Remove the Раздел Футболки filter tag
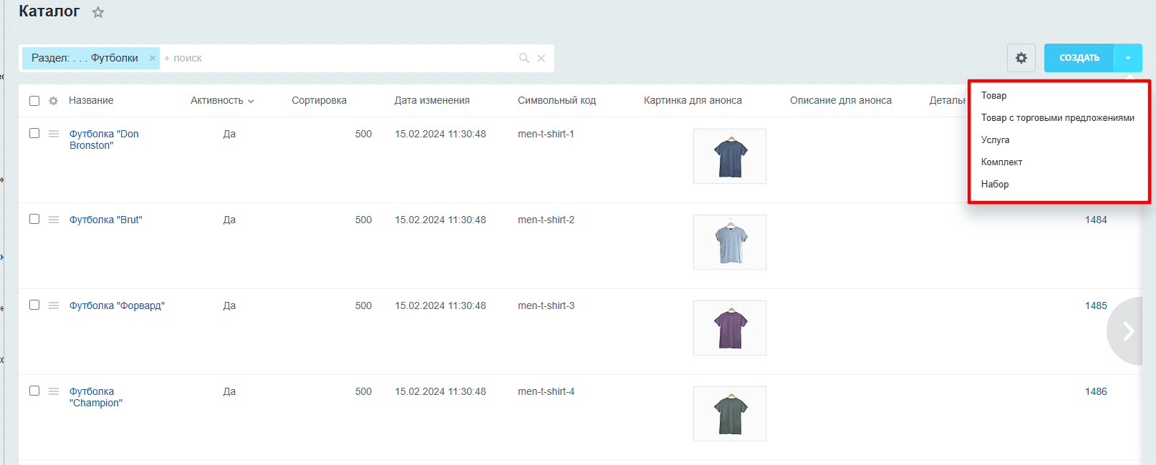Screen dimensions: 1156x465 152,58
